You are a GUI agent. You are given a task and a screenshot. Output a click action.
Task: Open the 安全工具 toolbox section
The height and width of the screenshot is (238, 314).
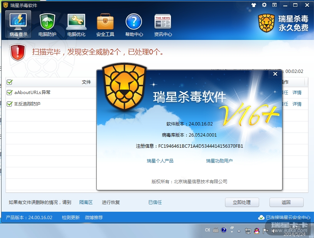click(x=105, y=25)
